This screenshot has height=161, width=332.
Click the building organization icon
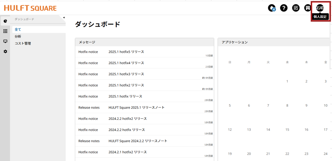click(308, 8)
